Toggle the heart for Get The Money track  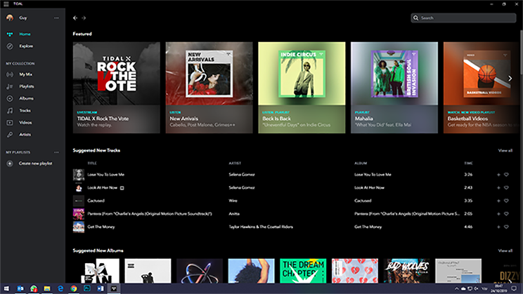click(x=507, y=227)
